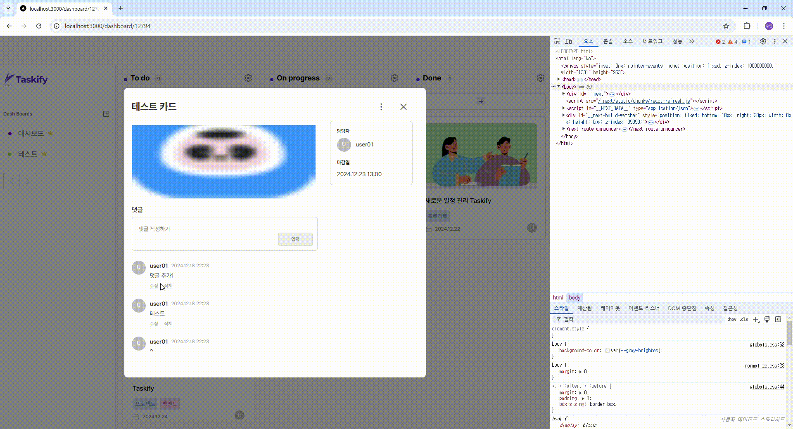
Task: Expand the margin shorthand triangle
Action: click(x=580, y=372)
